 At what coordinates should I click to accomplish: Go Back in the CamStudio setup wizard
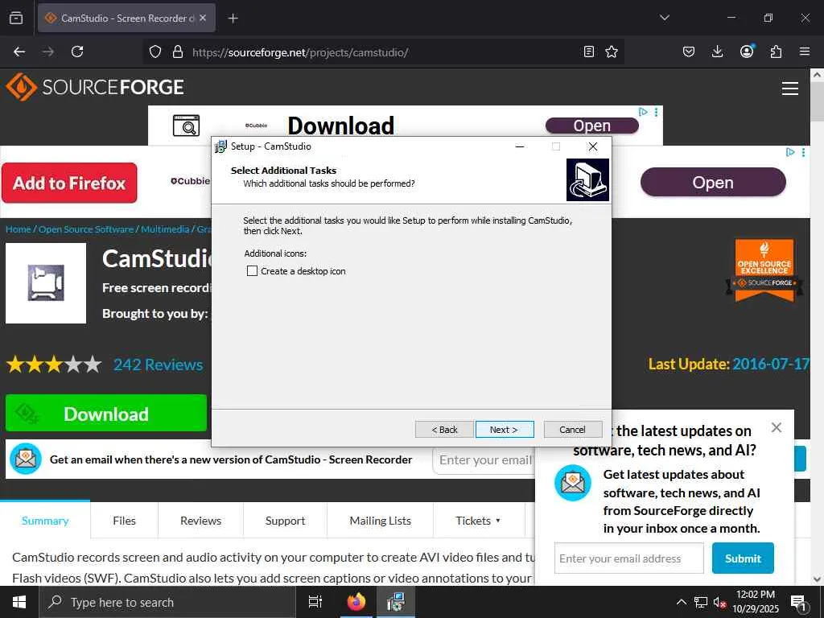click(444, 430)
